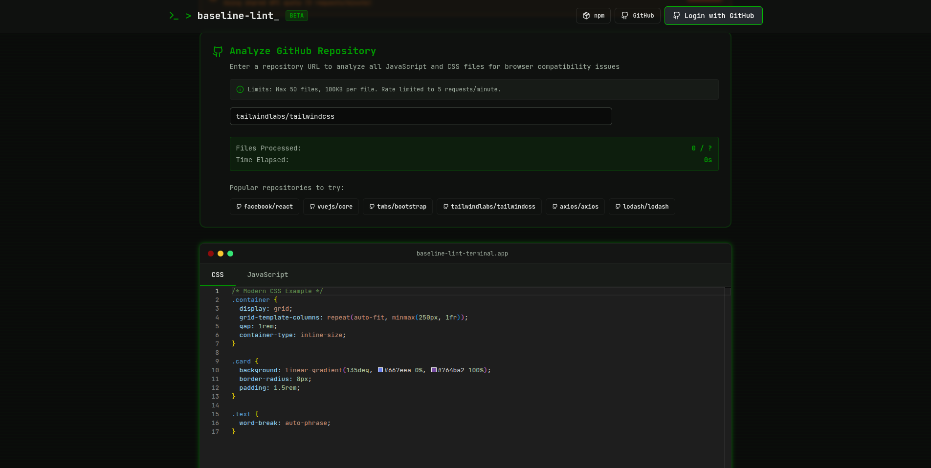This screenshot has width=931, height=468.
Task: Select the facebook/react repository chip
Action: [x=265, y=207]
